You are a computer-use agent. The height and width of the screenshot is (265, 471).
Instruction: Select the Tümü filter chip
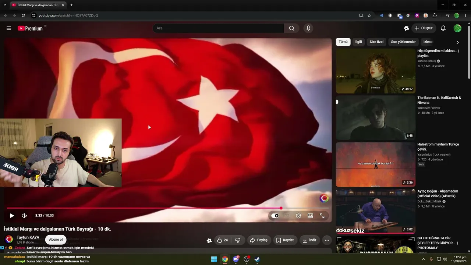point(343,42)
